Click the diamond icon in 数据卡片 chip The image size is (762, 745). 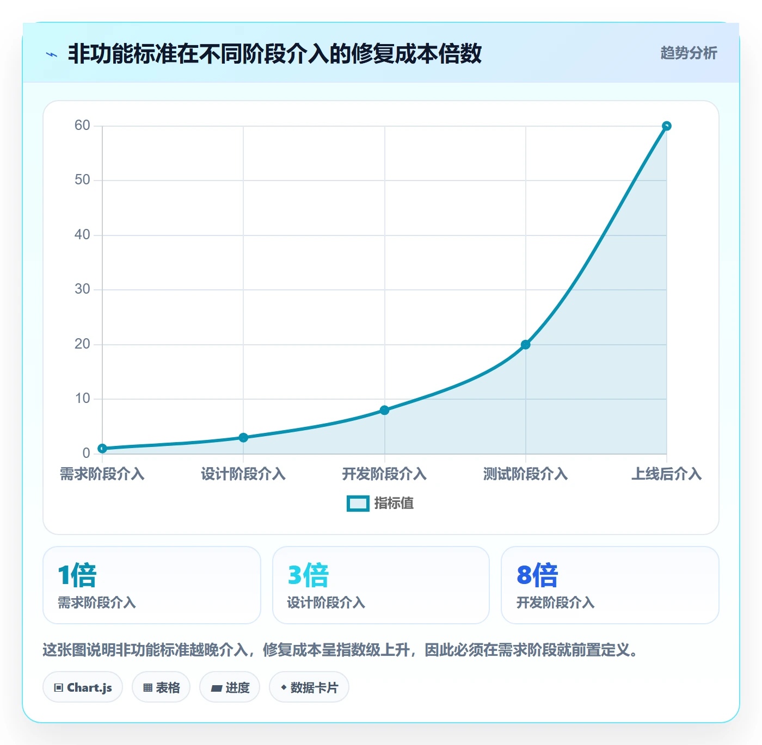pos(284,687)
